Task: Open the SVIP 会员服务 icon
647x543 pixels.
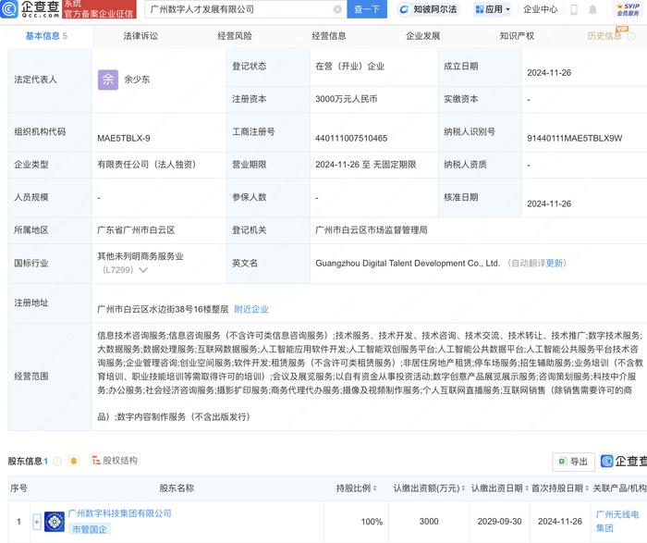Action: 628,10
